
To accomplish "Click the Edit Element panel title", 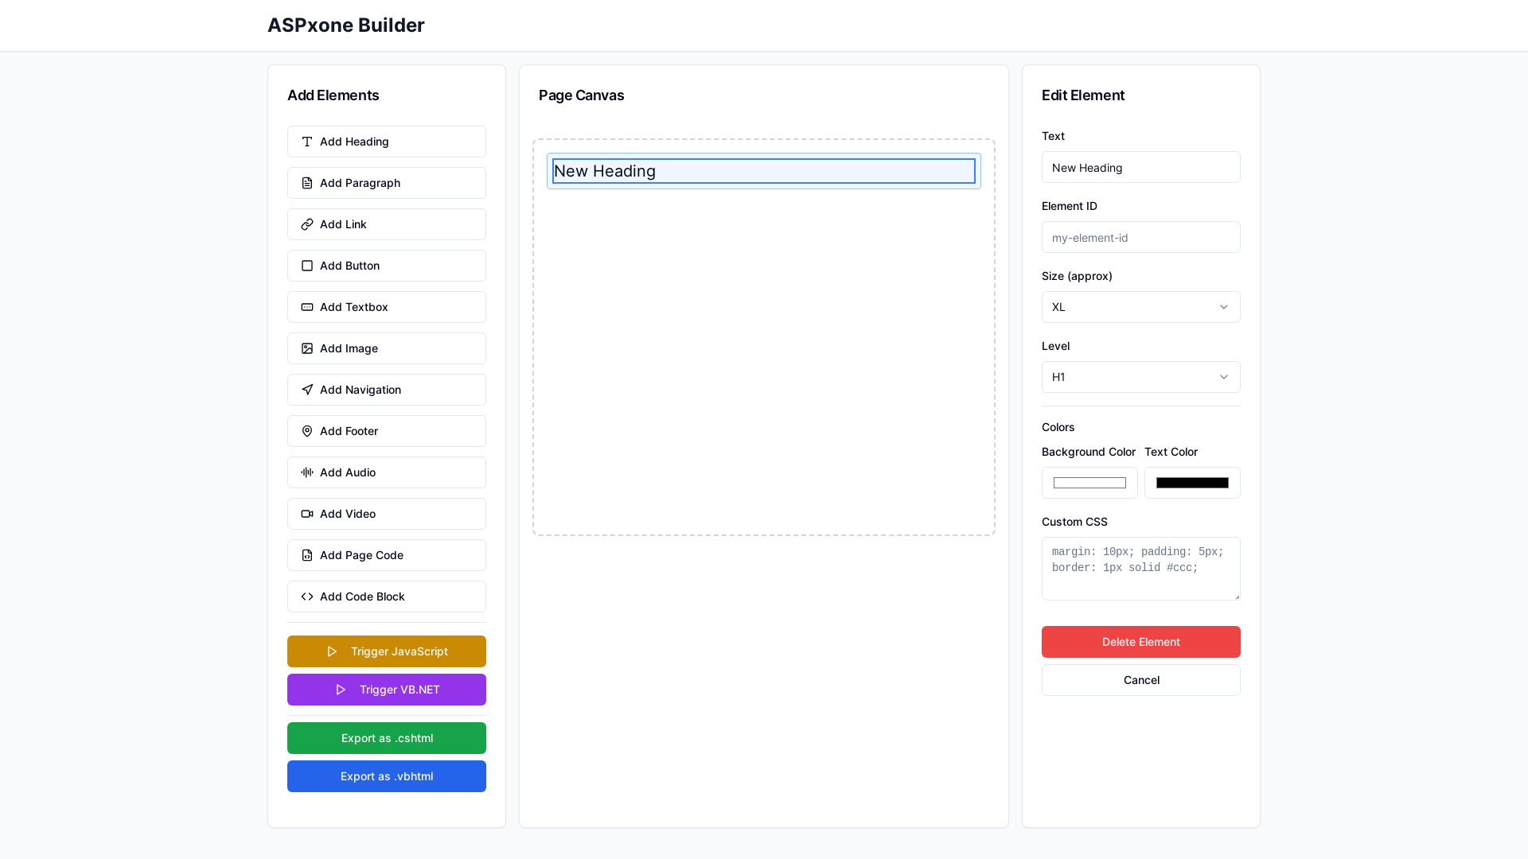I will pos(1083,95).
